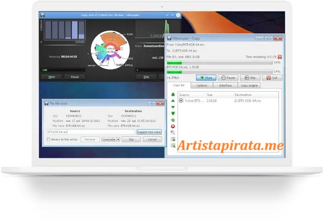The width and height of the screenshot is (324, 222).
Task: Minimize the dark Ultracopier window with the down chevron
Action: (167, 15)
